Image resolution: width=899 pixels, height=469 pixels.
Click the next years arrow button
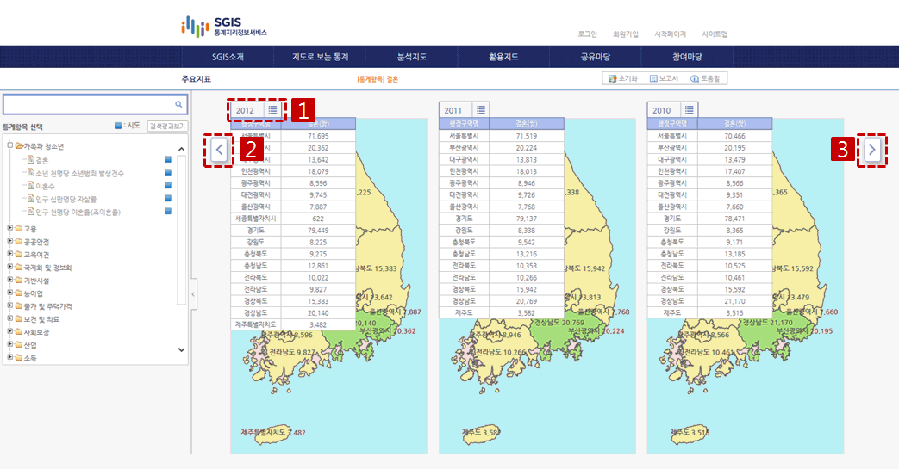[872, 150]
